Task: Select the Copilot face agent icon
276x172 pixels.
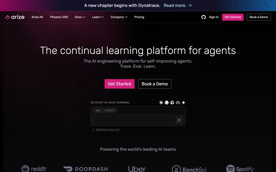Action: (x=178, y=103)
